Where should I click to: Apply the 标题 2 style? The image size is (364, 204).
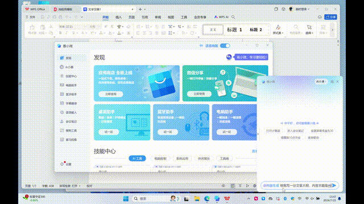(256, 29)
